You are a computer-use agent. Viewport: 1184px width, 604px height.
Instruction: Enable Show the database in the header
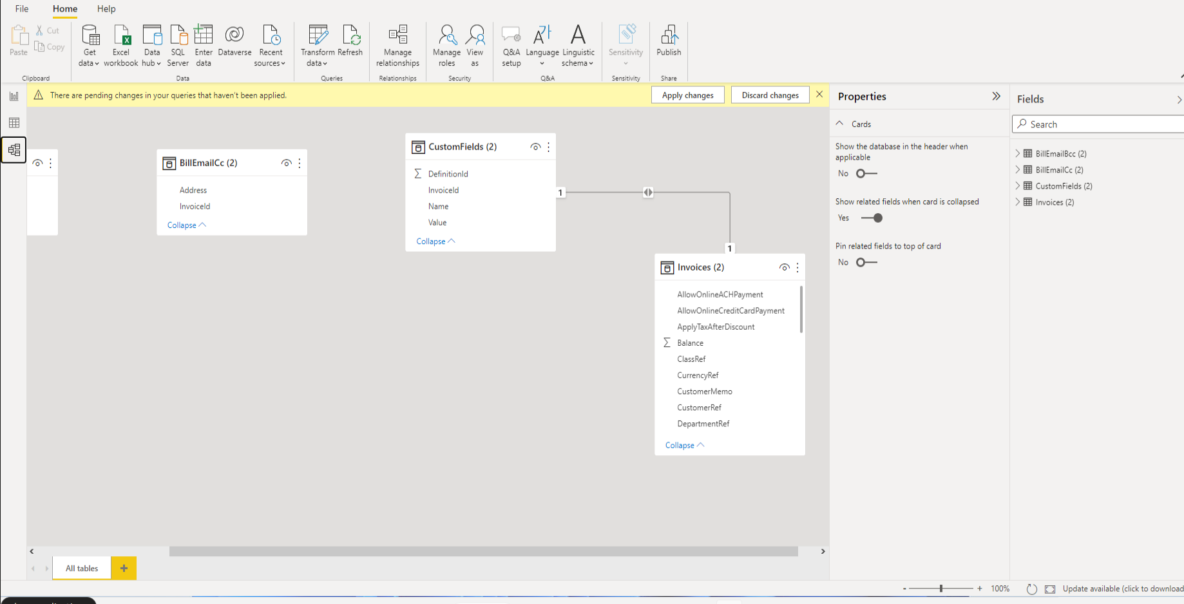point(866,173)
